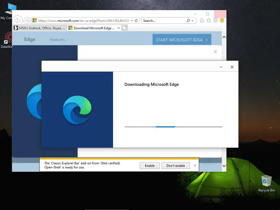Click Don't enable for the add-on
The width and height of the screenshot is (280, 210).
click(x=176, y=165)
